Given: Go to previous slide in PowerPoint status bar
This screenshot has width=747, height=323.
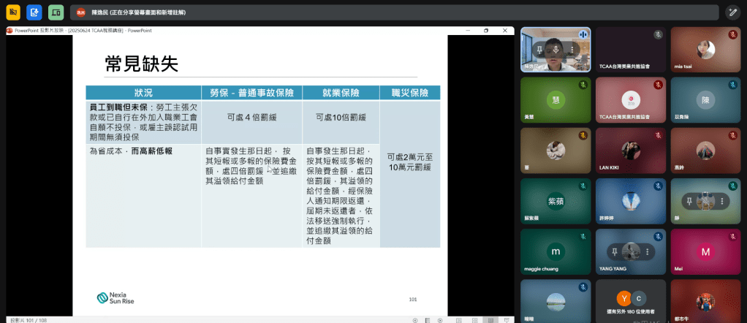Looking at the screenshot, I should point(416,319).
